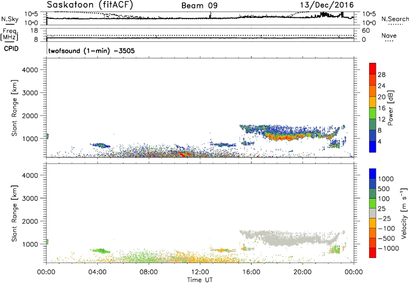Click the "Saskatoon (fitACF)" plot title
Screen dimensions: 409x283
pyautogui.click(x=90, y=5)
